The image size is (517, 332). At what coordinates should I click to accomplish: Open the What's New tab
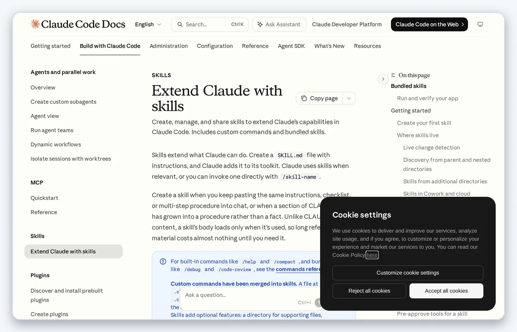pos(329,46)
